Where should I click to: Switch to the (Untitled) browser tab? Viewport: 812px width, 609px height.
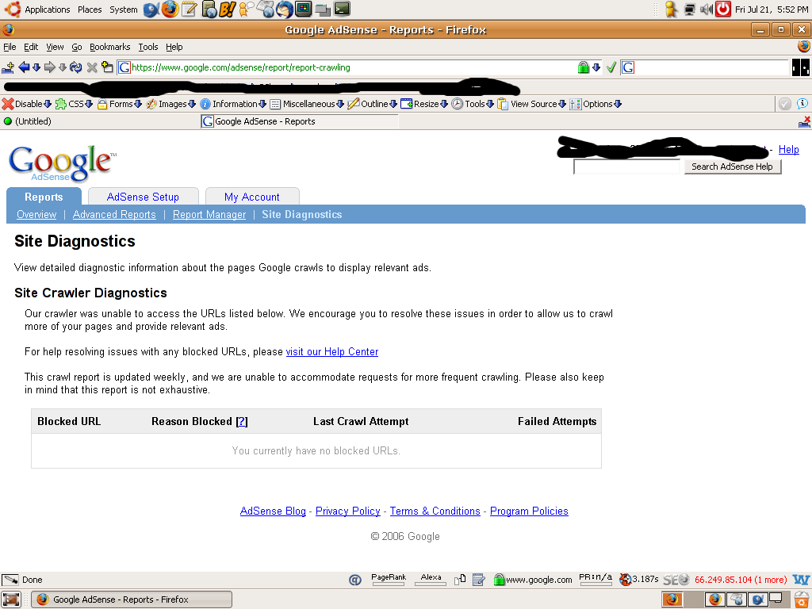coord(98,121)
